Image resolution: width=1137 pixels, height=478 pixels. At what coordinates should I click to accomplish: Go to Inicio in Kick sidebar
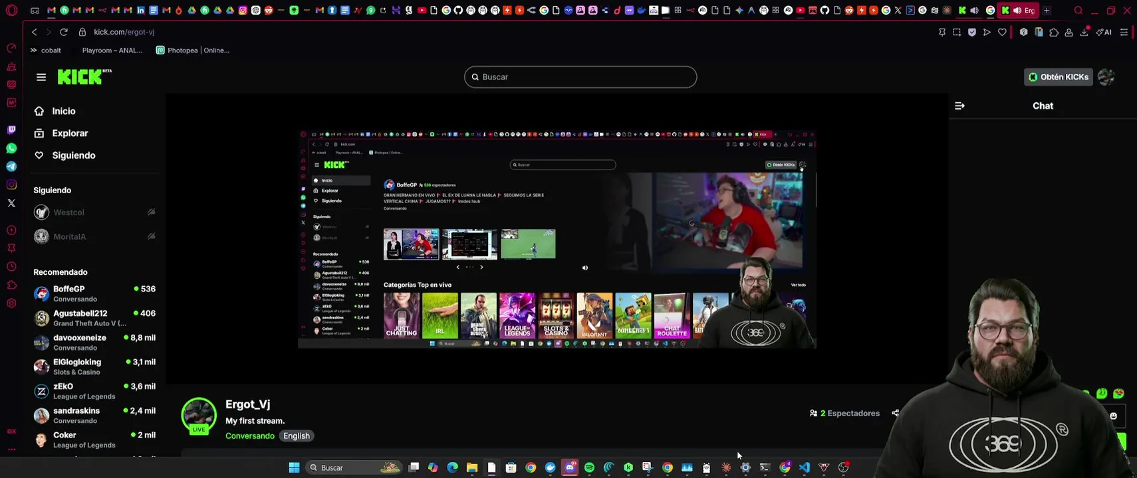[64, 112]
